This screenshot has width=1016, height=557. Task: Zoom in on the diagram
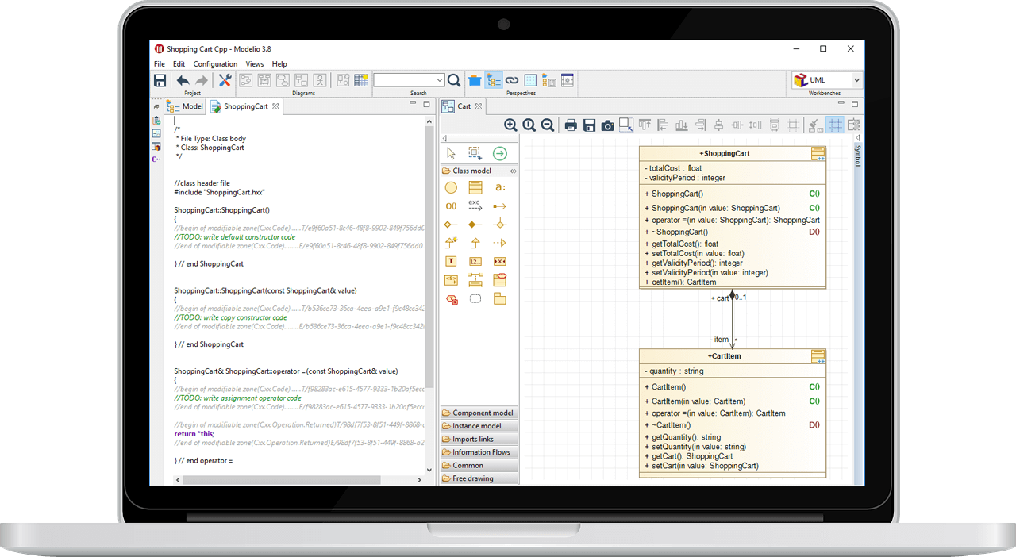tap(510, 125)
